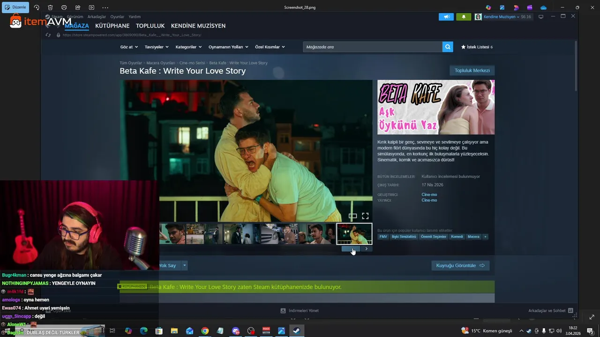This screenshot has height=337, width=600.
Task: Open the Oyunlar menu
Action: pyautogui.click(x=117, y=17)
